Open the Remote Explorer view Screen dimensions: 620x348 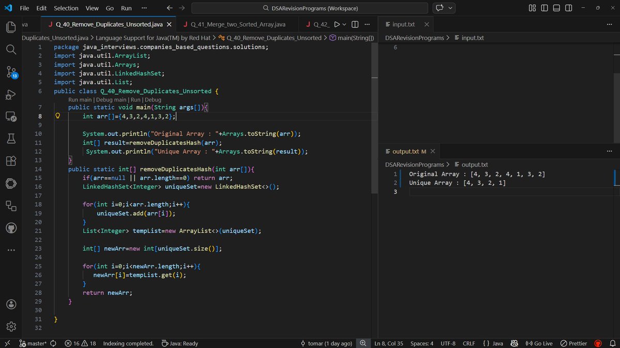click(x=11, y=117)
